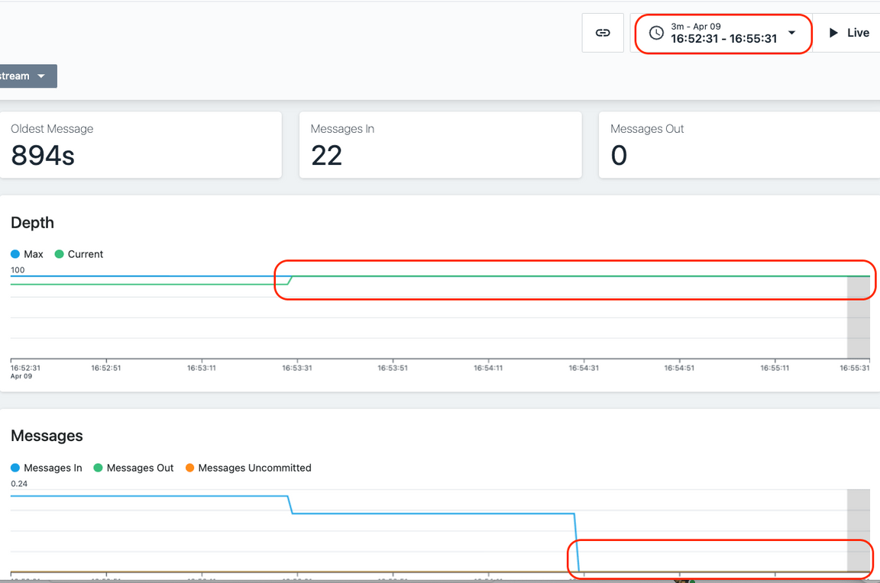
Task: Select the Oldest Message 894s card
Action: pyautogui.click(x=141, y=145)
